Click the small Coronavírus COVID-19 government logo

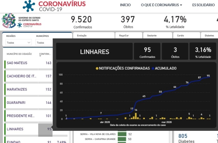point(29,25)
